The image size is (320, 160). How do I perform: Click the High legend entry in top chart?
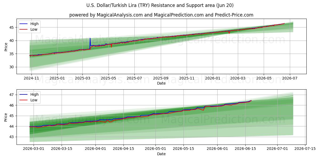coord(29,24)
